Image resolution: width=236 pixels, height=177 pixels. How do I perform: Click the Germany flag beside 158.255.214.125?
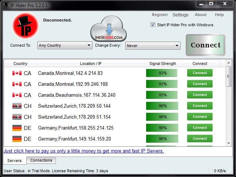pos(17,128)
